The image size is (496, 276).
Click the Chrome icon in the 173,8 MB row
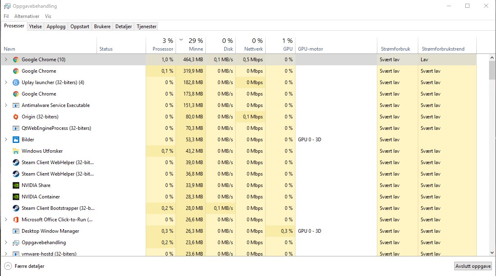click(16, 94)
